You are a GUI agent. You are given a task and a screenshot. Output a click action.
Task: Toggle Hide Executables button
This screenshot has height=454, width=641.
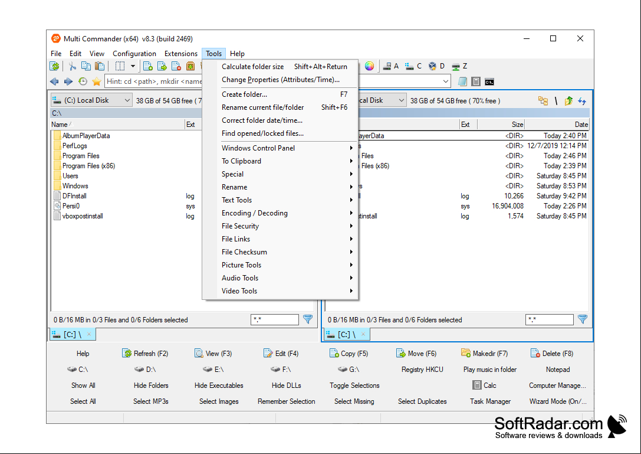(219, 386)
